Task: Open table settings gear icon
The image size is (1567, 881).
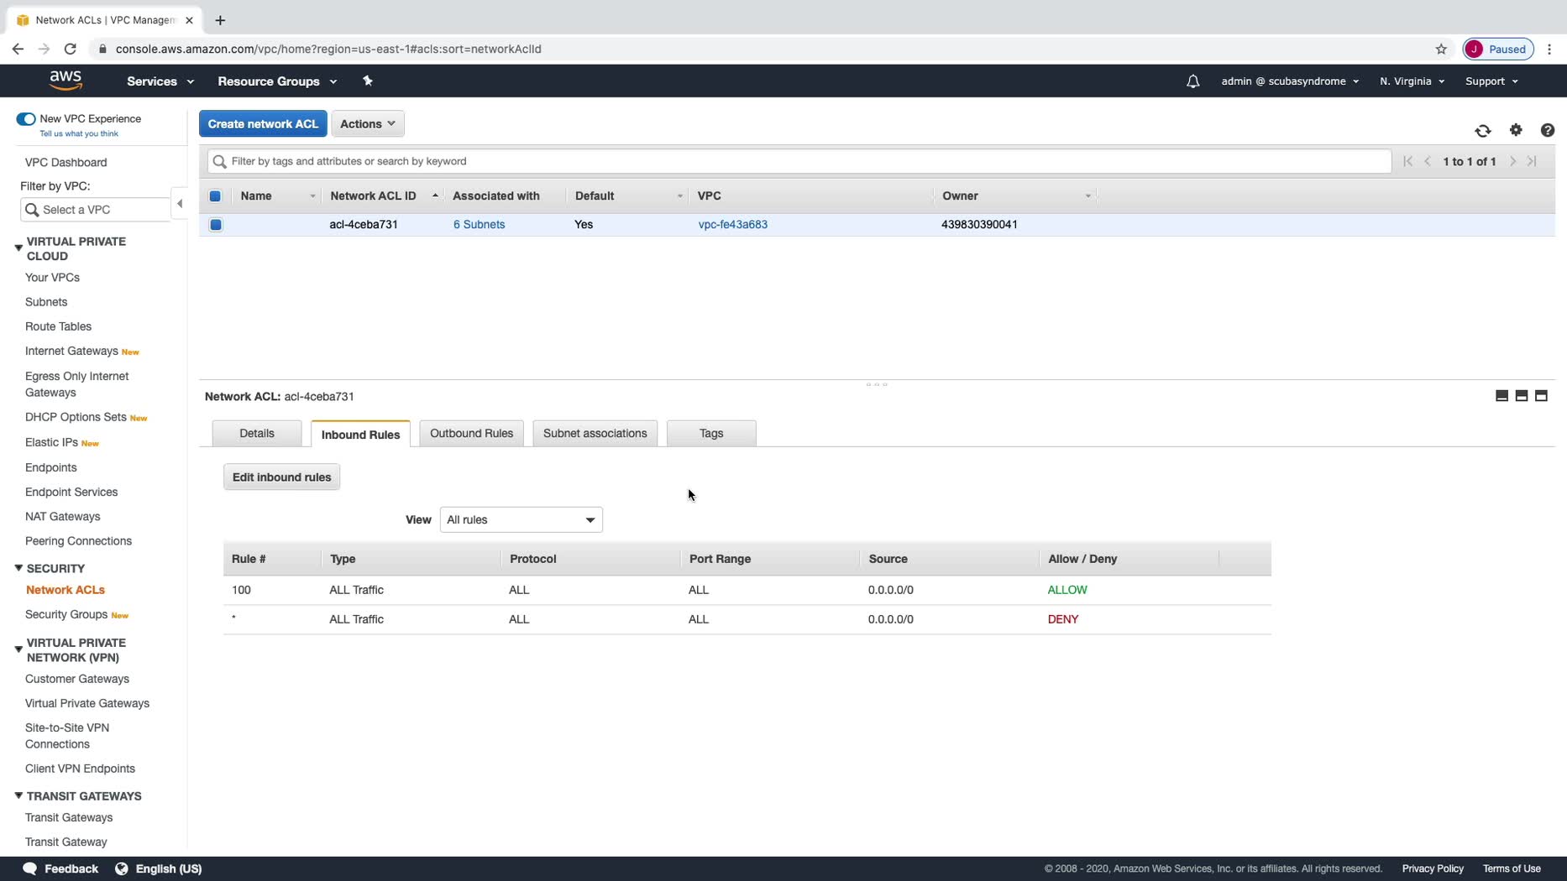Action: pyautogui.click(x=1516, y=130)
